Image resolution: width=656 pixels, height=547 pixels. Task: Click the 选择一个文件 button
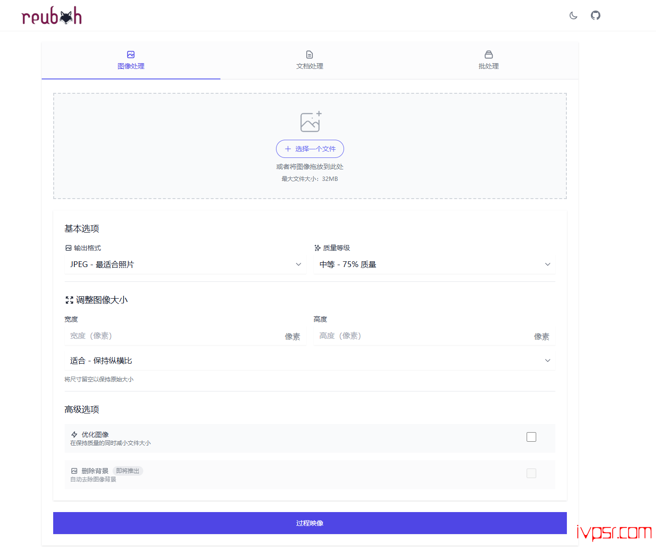coord(310,149)
